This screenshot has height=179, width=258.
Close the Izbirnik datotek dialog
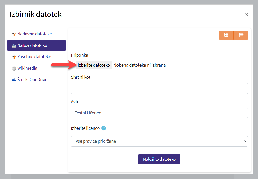247,15
